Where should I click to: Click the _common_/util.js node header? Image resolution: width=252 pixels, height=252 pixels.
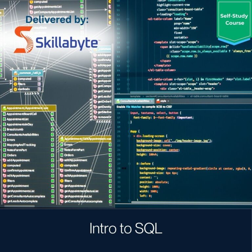coord(28,73)
